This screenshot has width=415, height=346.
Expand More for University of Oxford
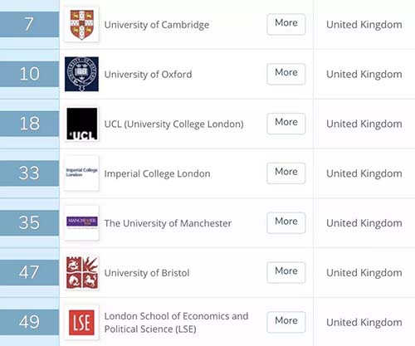click(286, 74)
